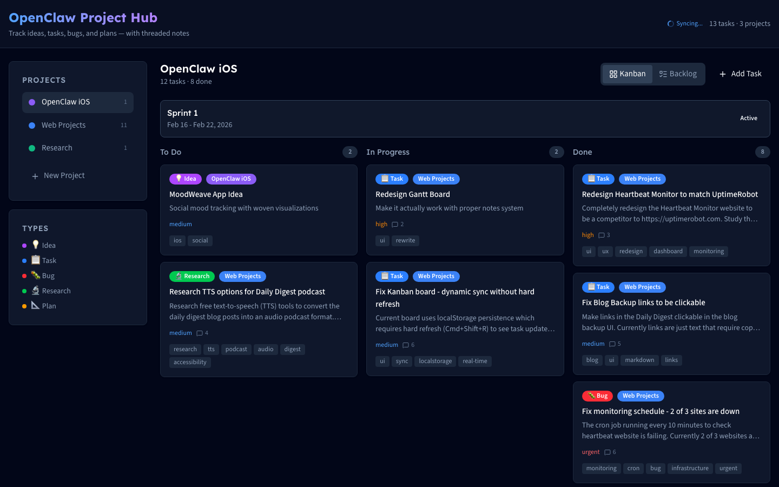Switch to Kanban view

[x=628, y=74]
